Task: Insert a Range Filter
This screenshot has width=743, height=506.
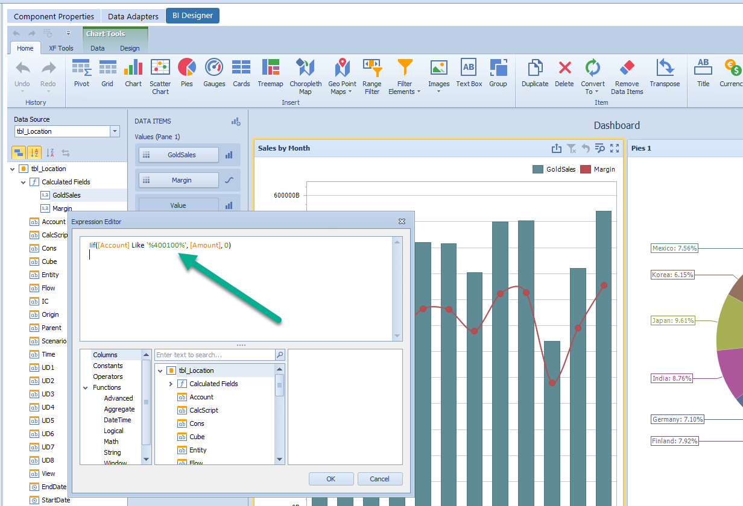Action: point(372,72)
